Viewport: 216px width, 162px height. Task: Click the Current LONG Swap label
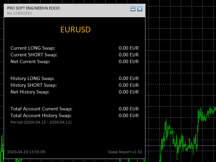point(33,48)
